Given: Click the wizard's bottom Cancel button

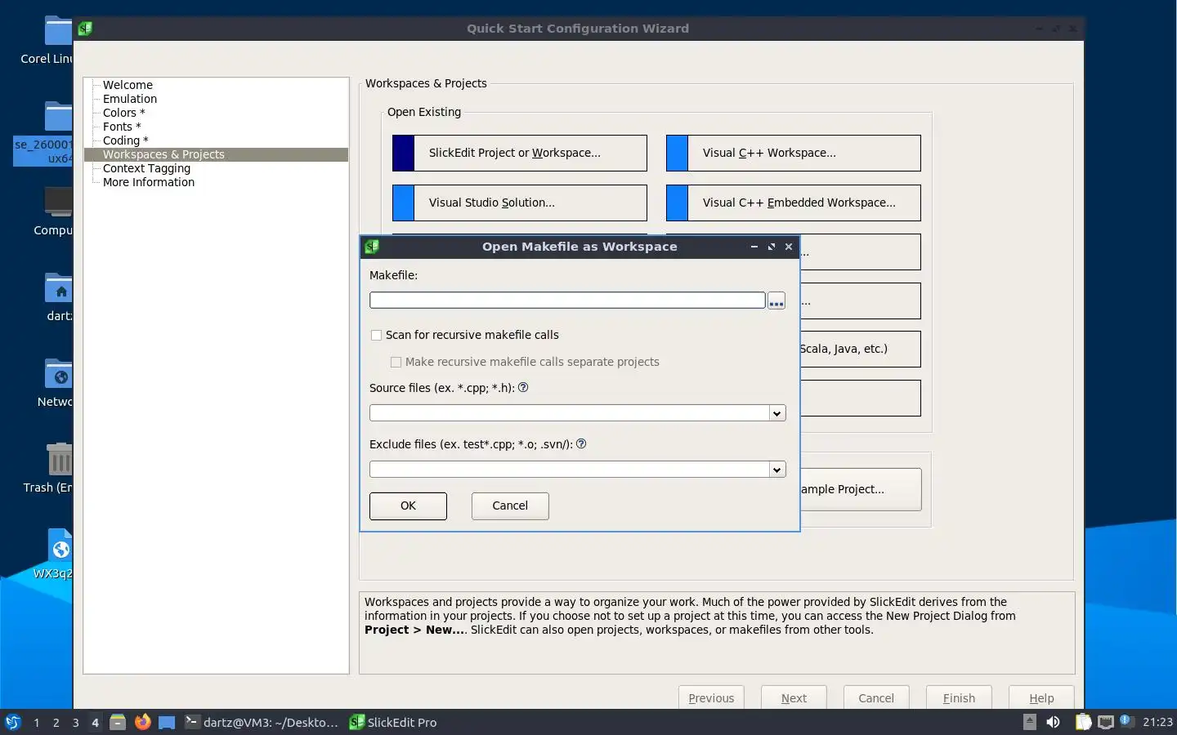Looking at the screenshot, I should tap(876, 698).
